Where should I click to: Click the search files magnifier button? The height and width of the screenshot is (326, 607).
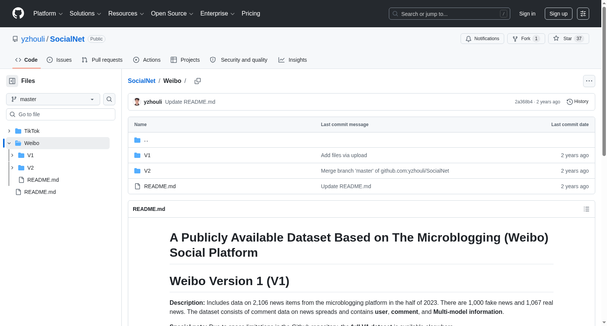(x=109, y=99)
